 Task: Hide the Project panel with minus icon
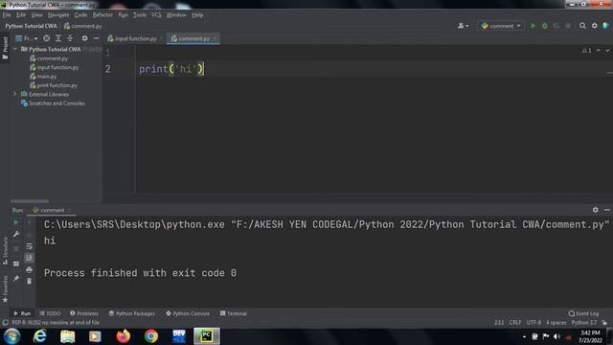96,38
